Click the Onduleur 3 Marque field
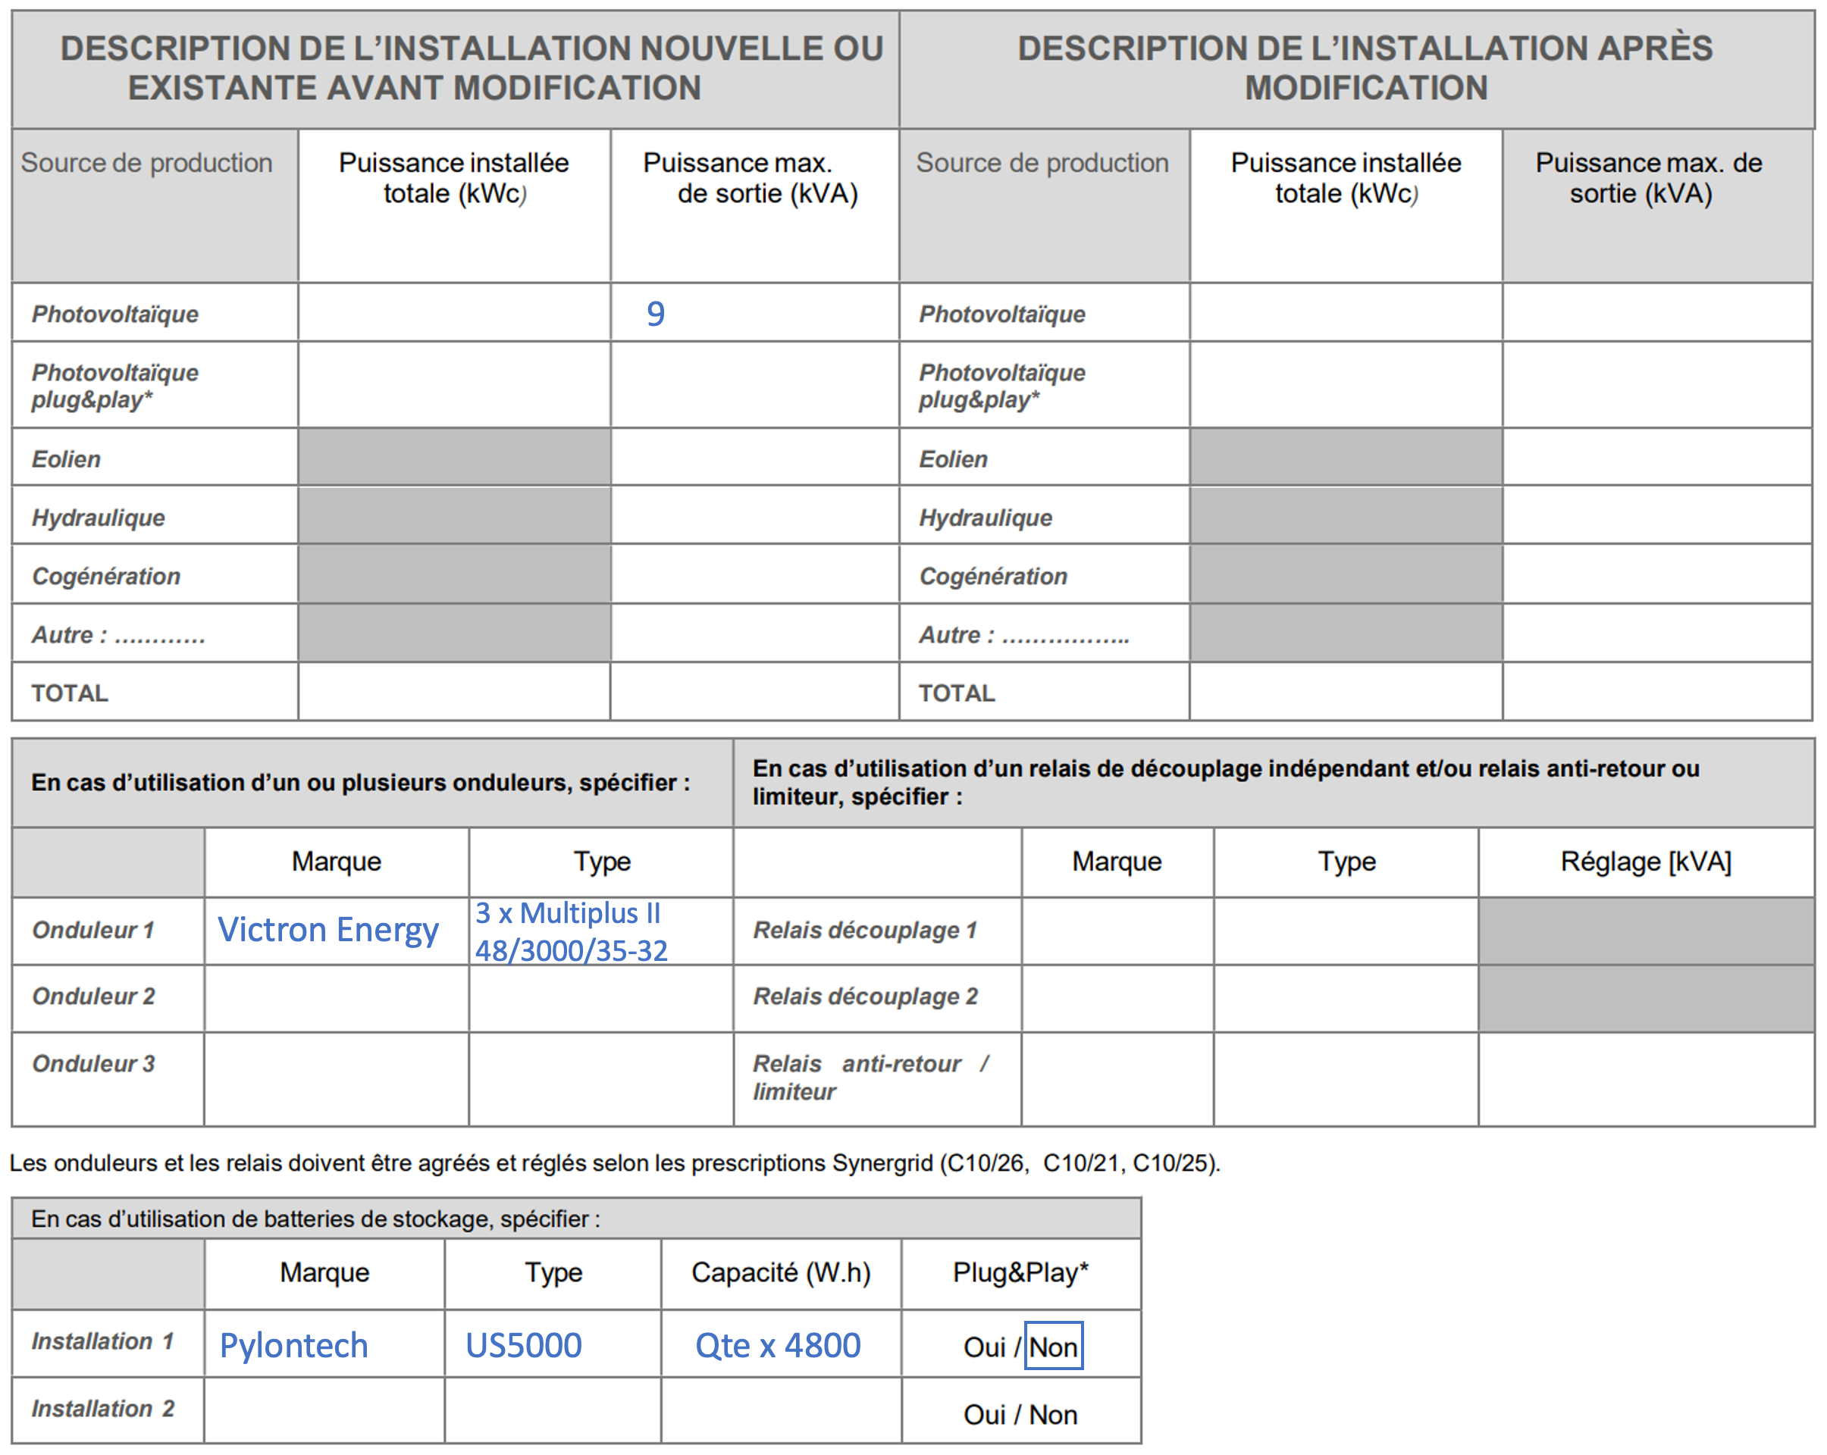The image size is (1827, 1455). (337, 1079)
